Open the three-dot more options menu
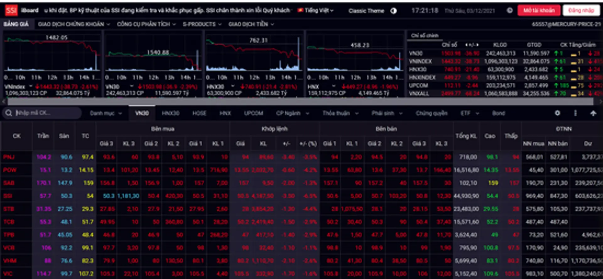The width and height of the screenshot is (603, 279). tap(575, 113)
